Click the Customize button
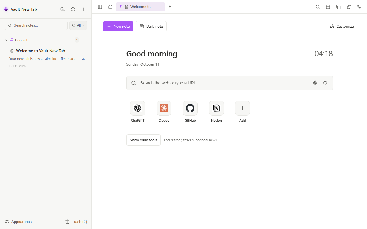Viewport: 367px width, 229px height. tap(342, 26)
